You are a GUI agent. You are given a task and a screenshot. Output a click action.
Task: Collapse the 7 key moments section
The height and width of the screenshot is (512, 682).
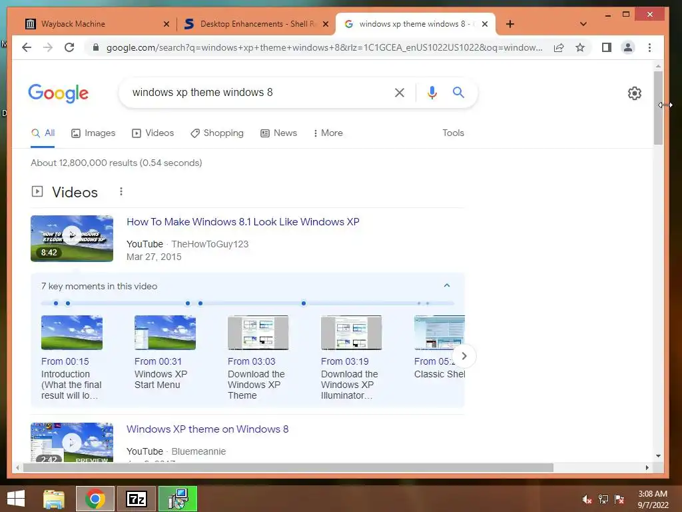[x=447, y=285]
